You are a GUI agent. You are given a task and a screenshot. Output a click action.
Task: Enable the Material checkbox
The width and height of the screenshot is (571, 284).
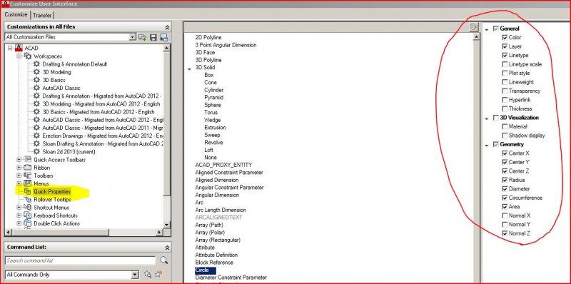click(x=505, y=126)
